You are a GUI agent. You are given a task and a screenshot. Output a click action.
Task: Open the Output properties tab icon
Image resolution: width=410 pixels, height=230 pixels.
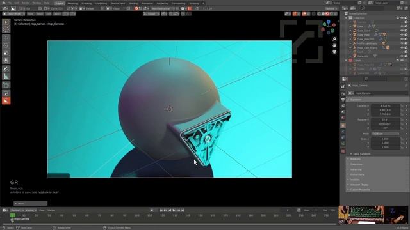pyautogui.click(x=343, y=100)
